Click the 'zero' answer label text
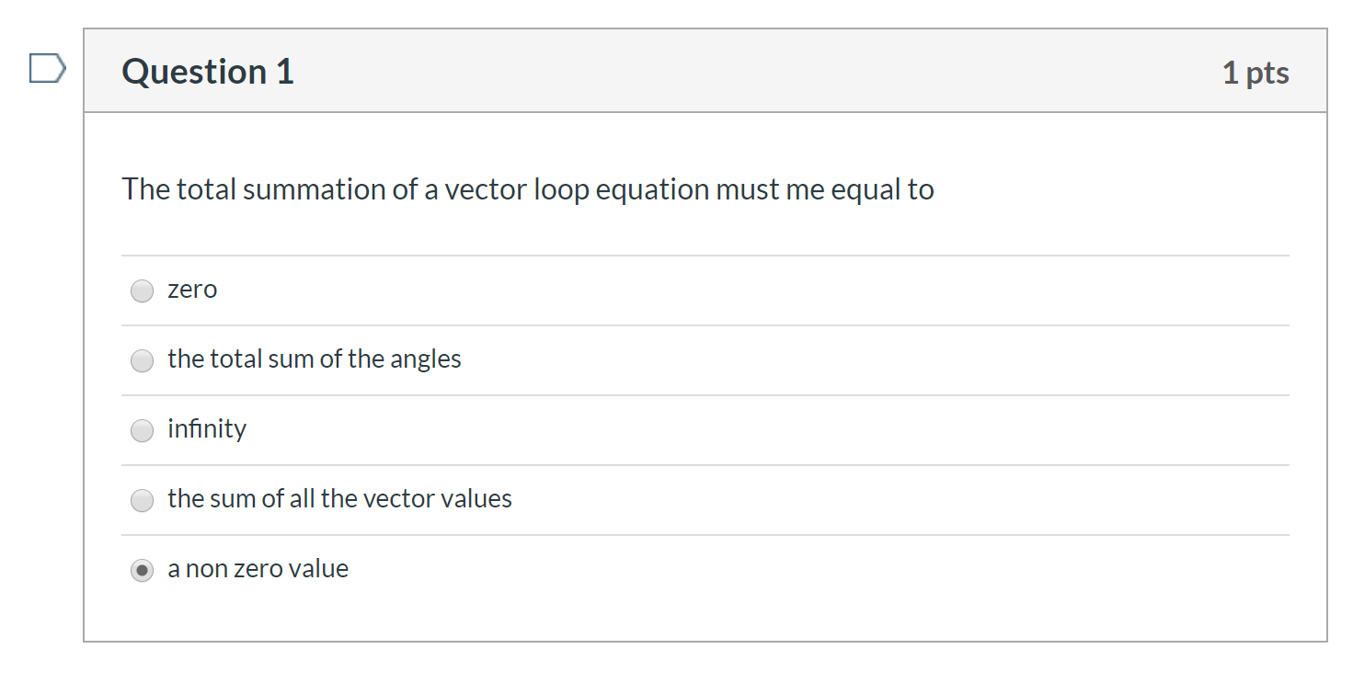Image resolution: width=1353 pixels, height=683 pixels. pyautogui.click(x=192, y=289)
